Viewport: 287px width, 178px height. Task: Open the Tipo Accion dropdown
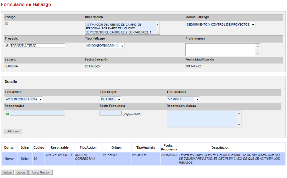[x=24, y=99]
